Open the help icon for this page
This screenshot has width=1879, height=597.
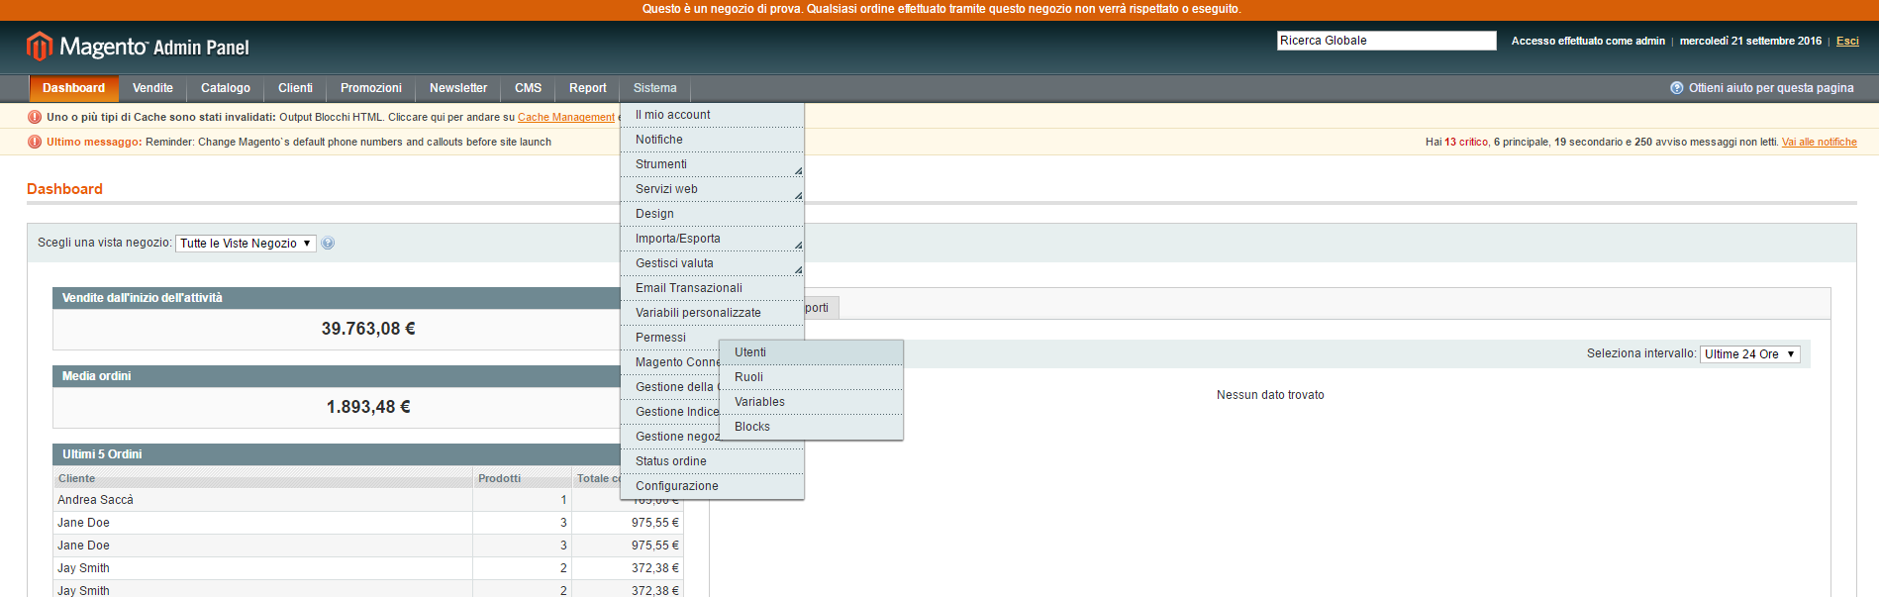click(x=1676, y=88)
